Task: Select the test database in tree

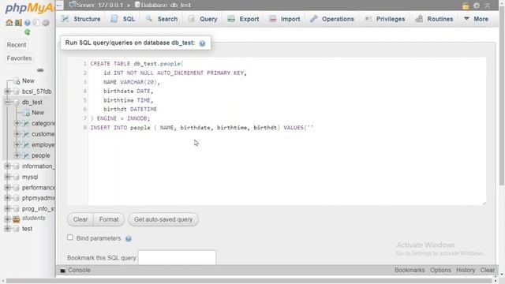Action: point(27,229)
